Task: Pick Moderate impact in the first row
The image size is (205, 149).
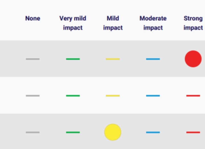Action: 153,59
